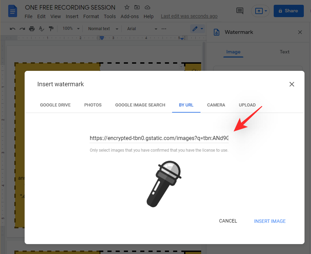
Task: Click the undo arrow in toolbar
Action: tap(12, 29)
